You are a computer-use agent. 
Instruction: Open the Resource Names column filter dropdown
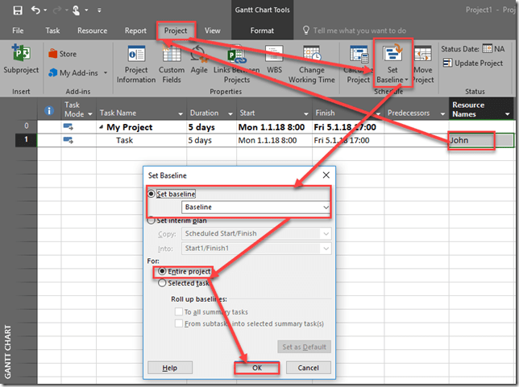507,115
